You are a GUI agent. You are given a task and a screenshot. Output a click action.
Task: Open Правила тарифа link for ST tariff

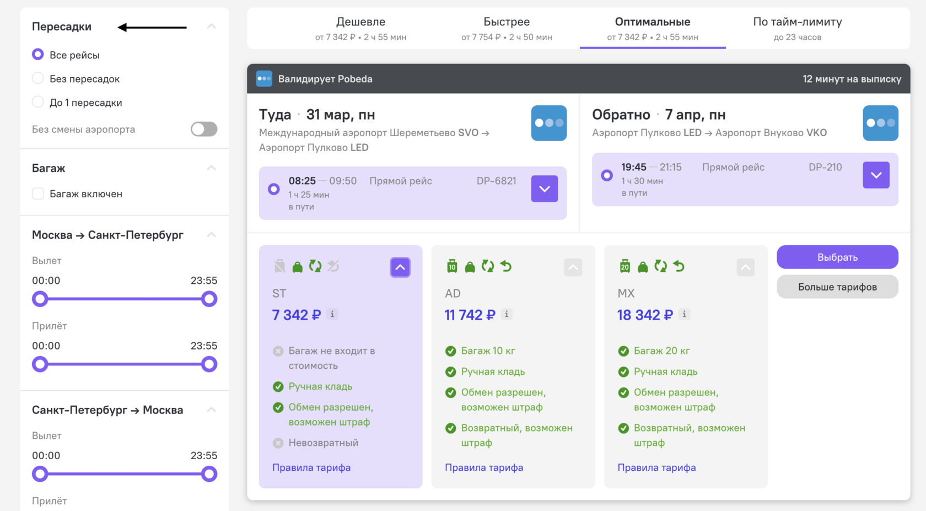click(x=311, y=467)
